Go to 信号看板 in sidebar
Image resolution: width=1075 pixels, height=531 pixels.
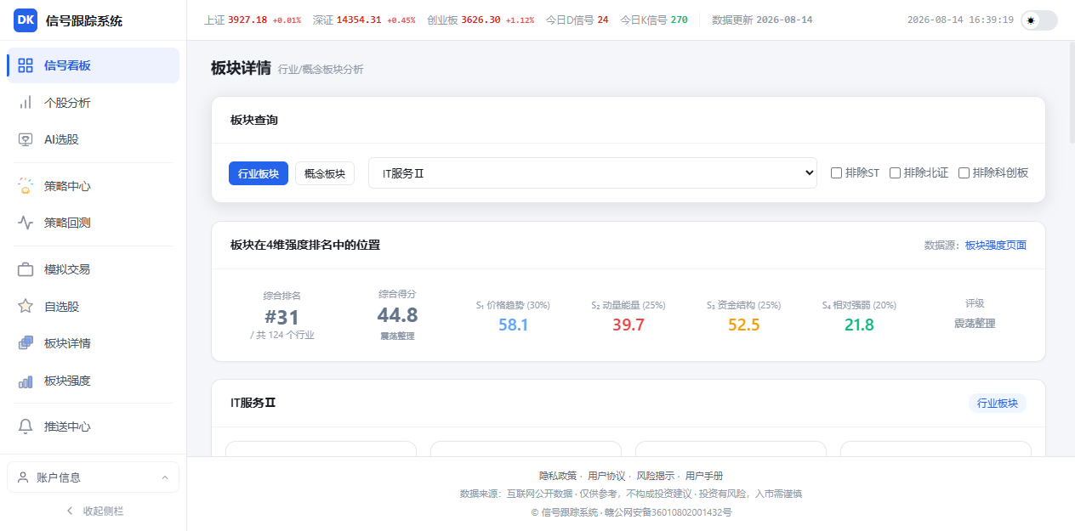[94, 65]
